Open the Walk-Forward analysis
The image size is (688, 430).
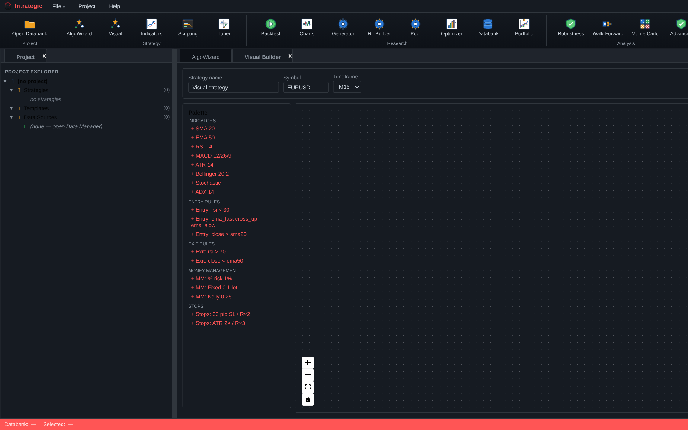tap(608, 28)
